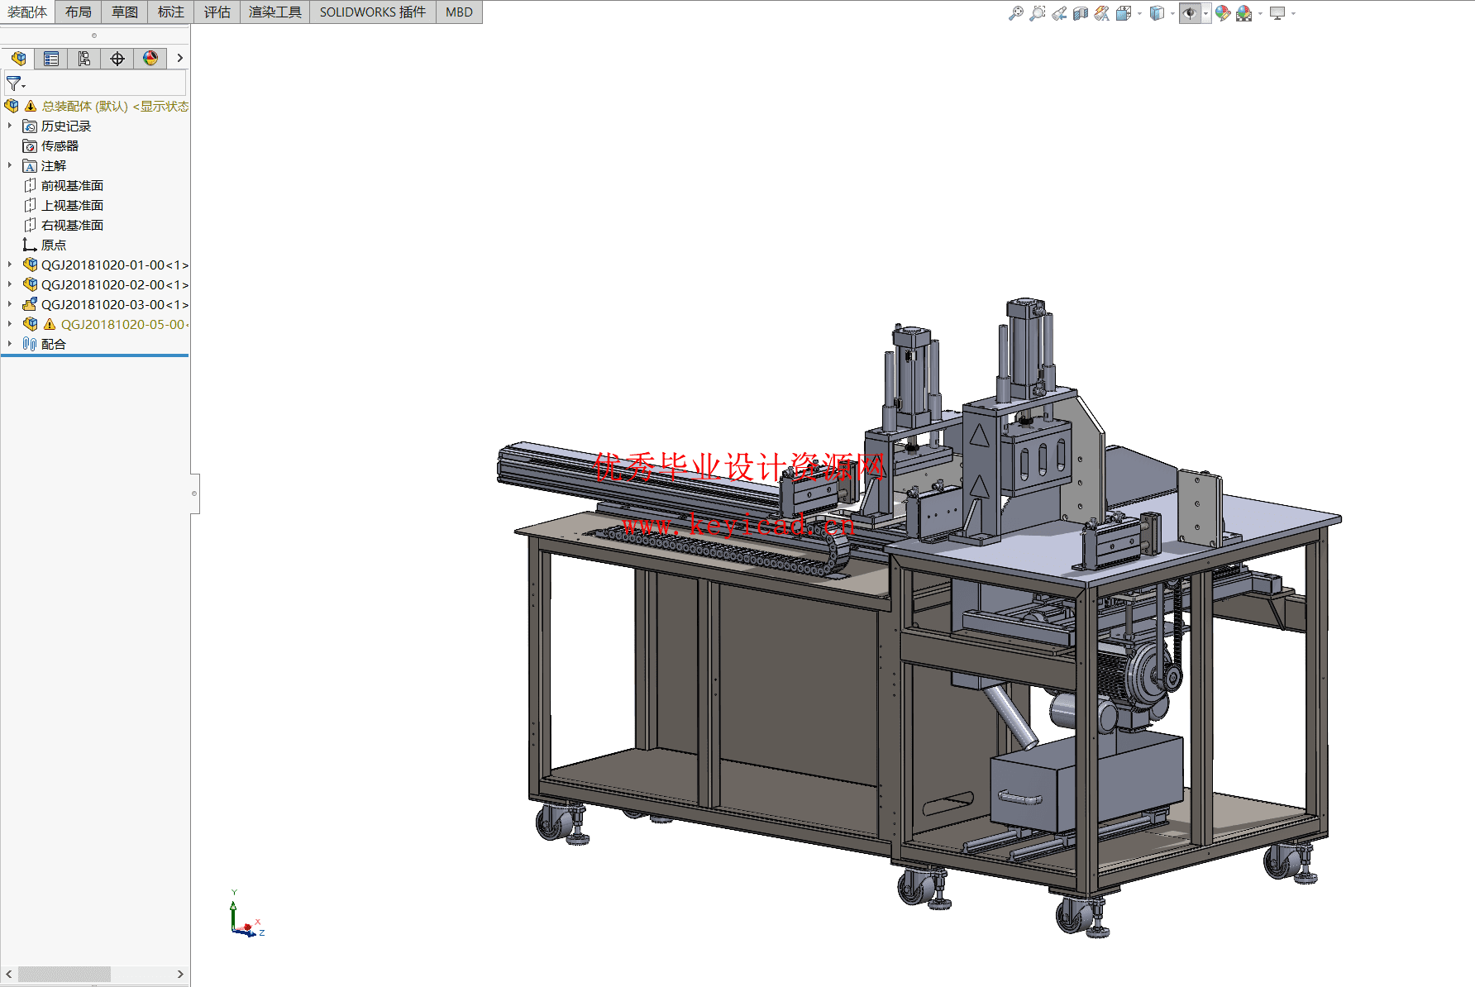
Task: Select the 注解 tree item
Action: click(54, 165)
